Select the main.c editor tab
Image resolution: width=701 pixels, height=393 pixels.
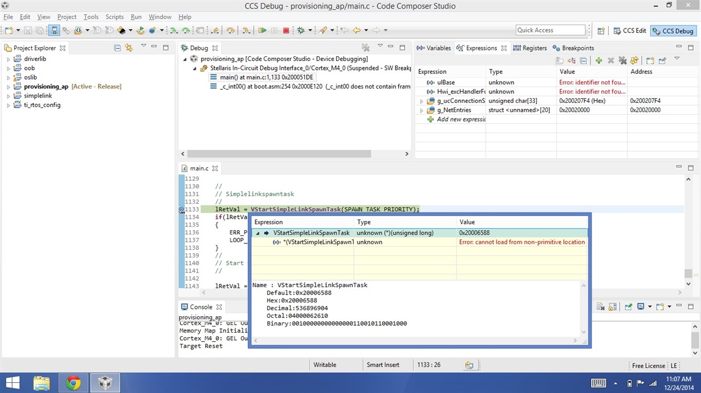[x=199, y=168]
